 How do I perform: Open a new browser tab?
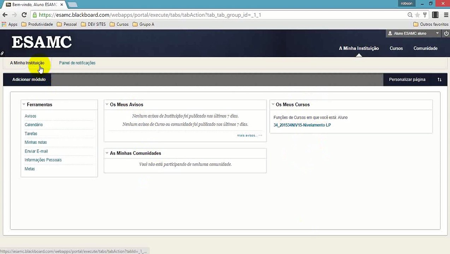pyautogui.click(x=72, y=5)
